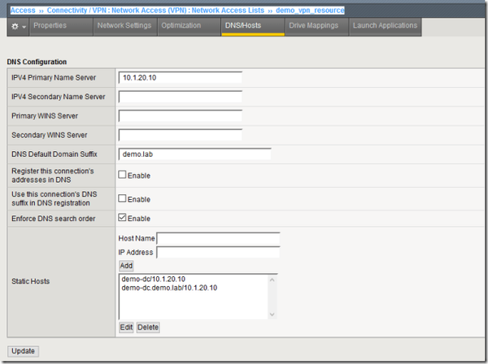Click the static hosts list scroll up arrow
The image size is (488, 364).
click(x=272, y=280)
